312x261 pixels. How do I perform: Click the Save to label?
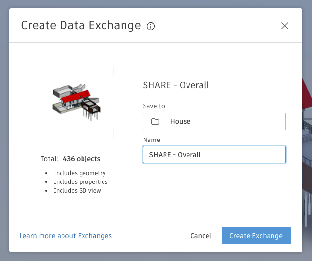[x=154, y=106]
